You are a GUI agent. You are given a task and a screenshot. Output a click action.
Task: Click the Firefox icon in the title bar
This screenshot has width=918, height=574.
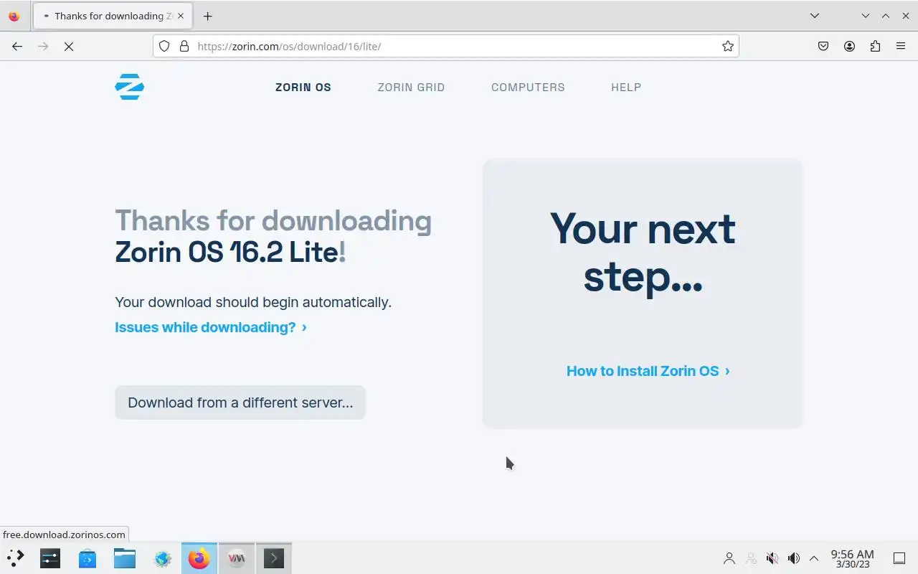[14, 16]
